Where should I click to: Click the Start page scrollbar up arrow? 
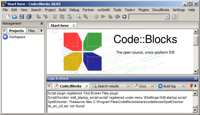[x=195, y=32]
